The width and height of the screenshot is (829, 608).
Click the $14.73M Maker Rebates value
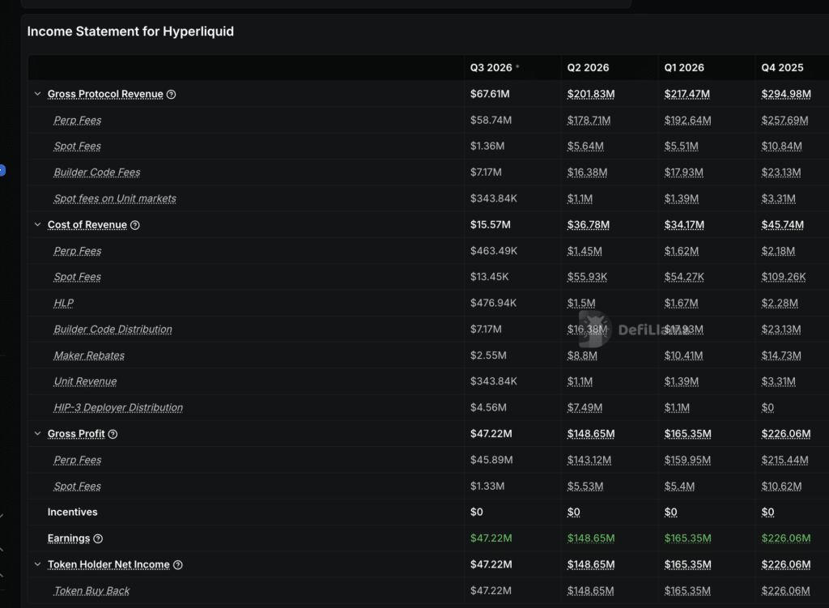(781, 355)
